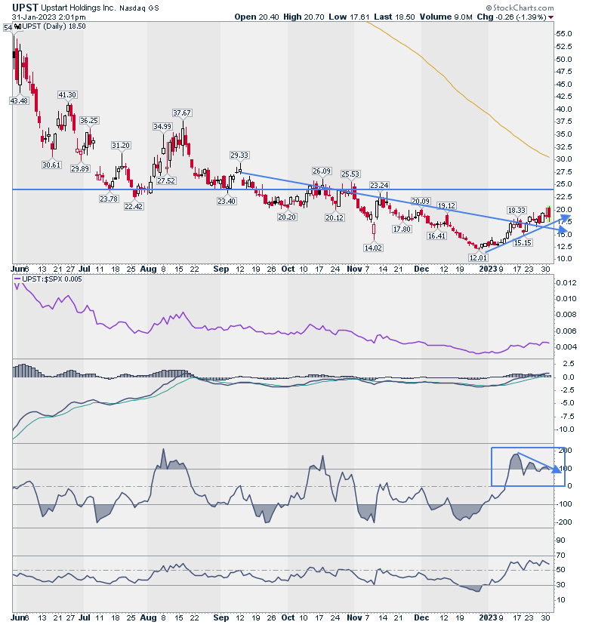Click the 'Chg -0.26 (-1.39%)' header value
589x625 pixels.
(512, 17)
